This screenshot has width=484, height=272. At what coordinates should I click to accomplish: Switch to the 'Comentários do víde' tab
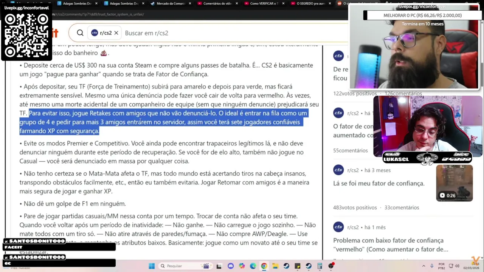(x=217, y=3)
